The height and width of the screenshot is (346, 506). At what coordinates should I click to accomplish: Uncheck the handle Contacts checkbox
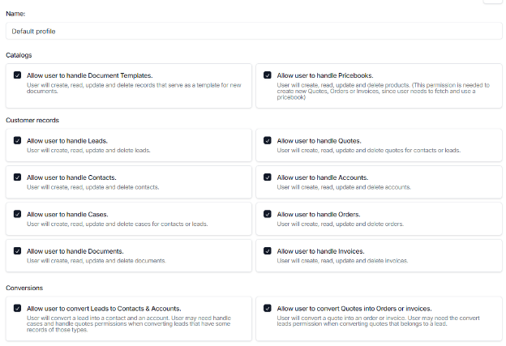[x=18, y=177]
